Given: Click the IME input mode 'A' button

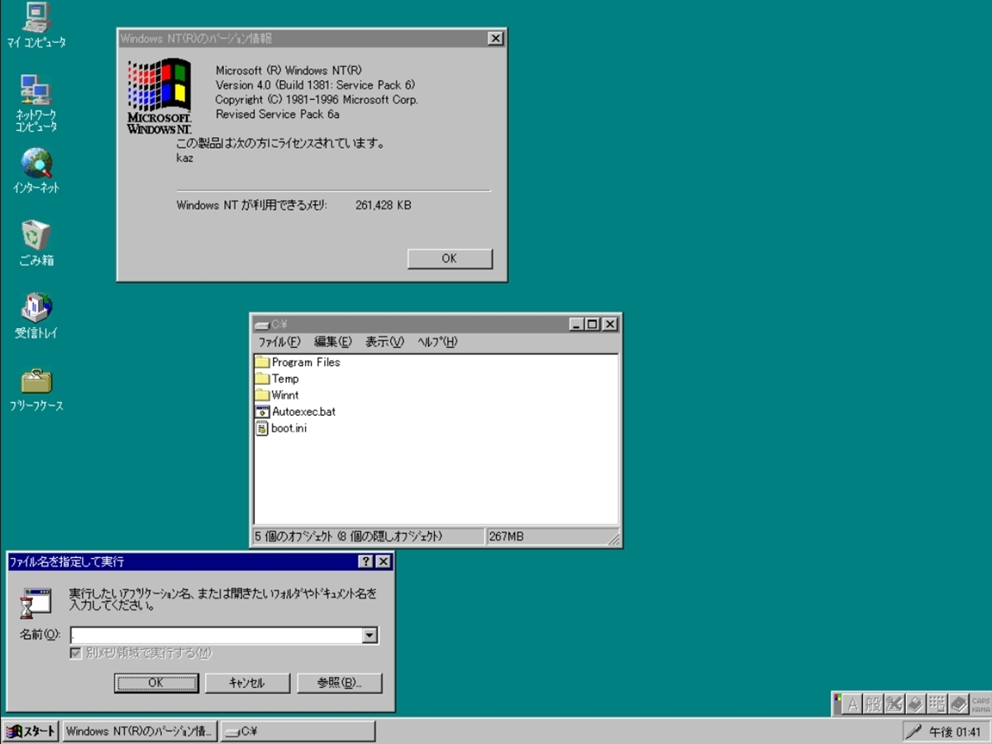Looking at the screenshot, I should click(x=853, y=704).
